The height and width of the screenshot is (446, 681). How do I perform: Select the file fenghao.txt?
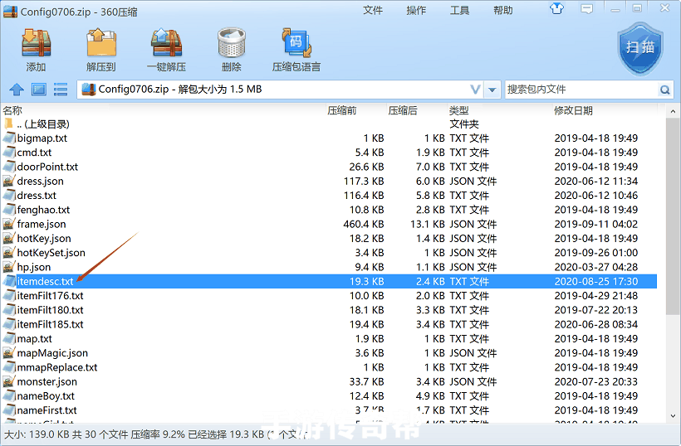pos(329,210)
